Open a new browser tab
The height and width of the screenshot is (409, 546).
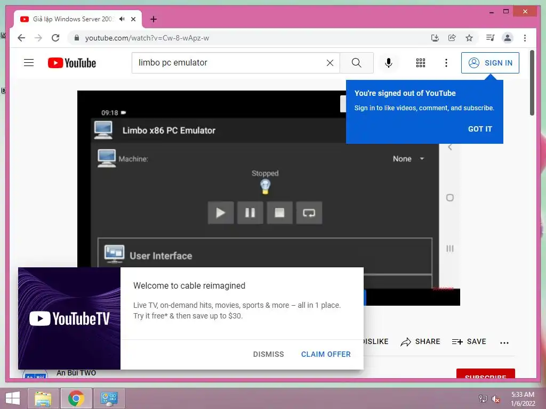(x=154, y=19)
